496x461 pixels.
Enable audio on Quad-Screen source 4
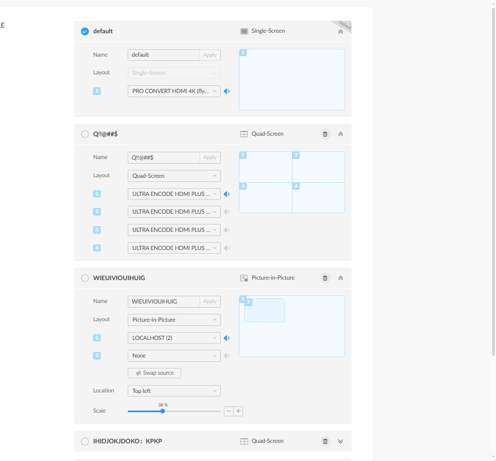click(226, 248)
